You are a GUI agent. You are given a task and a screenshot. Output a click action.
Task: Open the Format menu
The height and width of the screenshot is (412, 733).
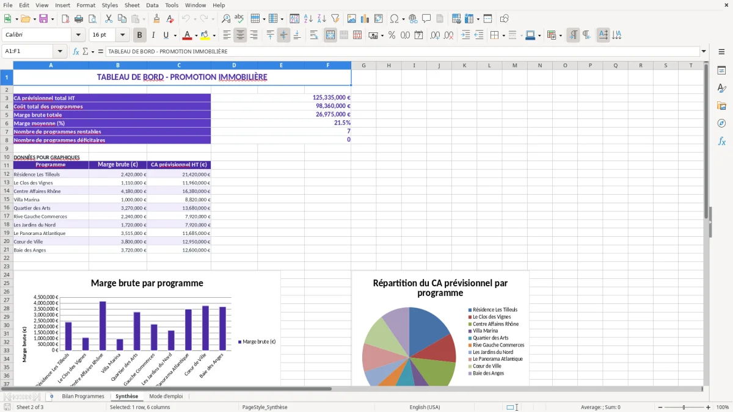(86, 5)
